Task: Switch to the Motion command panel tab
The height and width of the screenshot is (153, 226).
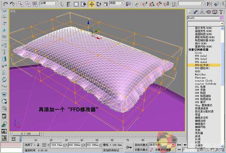Action: 208,12
